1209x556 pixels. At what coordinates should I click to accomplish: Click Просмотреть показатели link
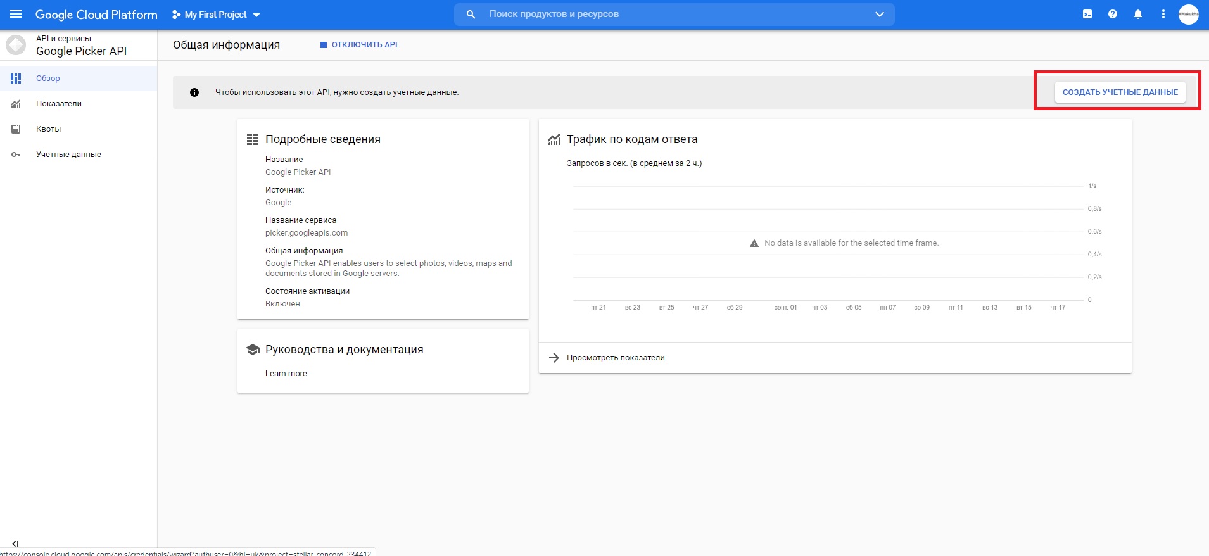pyautogui.click(x=616, y=358)
